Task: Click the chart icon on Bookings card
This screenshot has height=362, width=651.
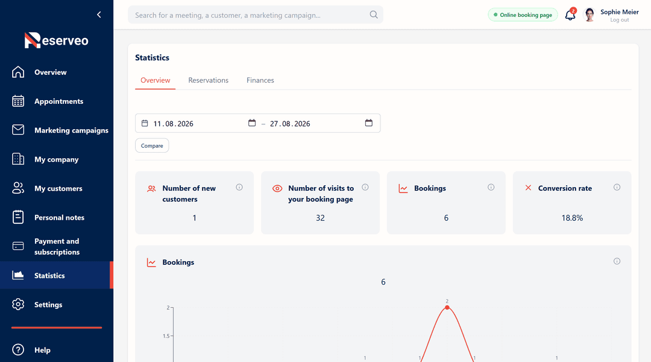Action: click(x=403, y=189)
